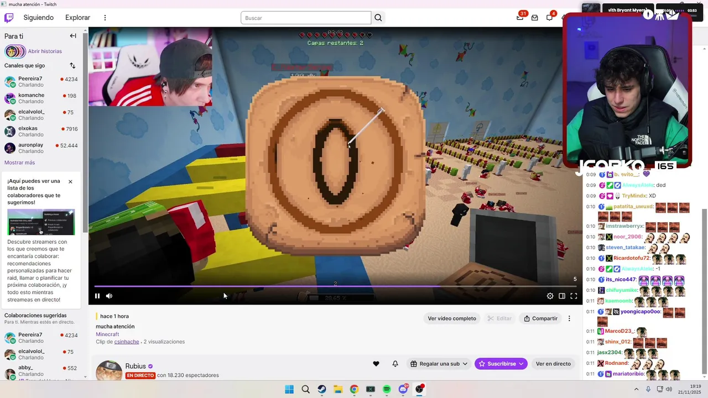Open video player settings gear

click(550, 296)
